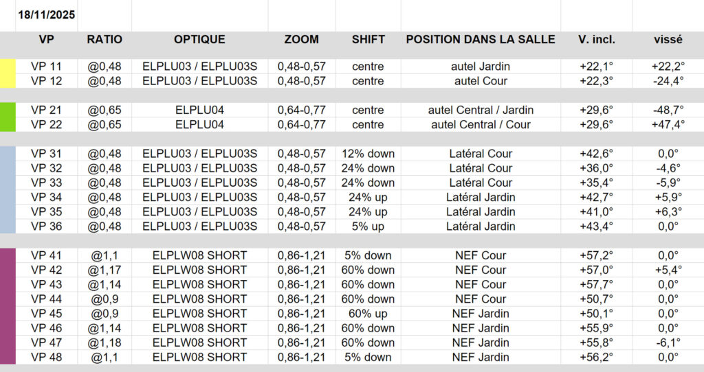Screen dimensions: 704x372
Task: Click the vissé column header
Action: coord(668,40)
